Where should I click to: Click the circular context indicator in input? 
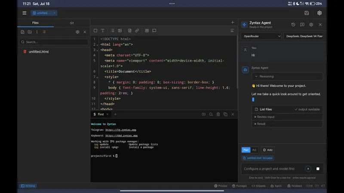tap(308, 169)
